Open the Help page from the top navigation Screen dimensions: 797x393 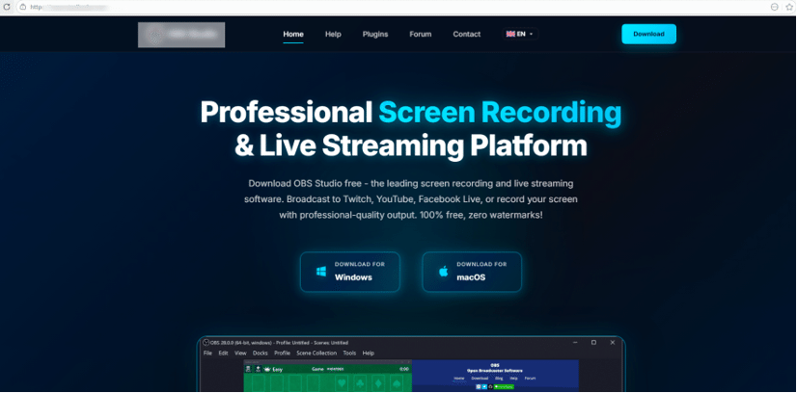333,34
